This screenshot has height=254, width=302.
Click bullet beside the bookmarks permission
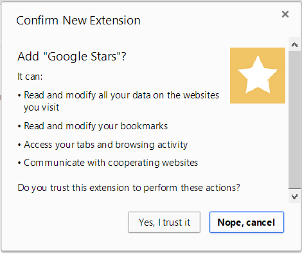coord(19,127)
